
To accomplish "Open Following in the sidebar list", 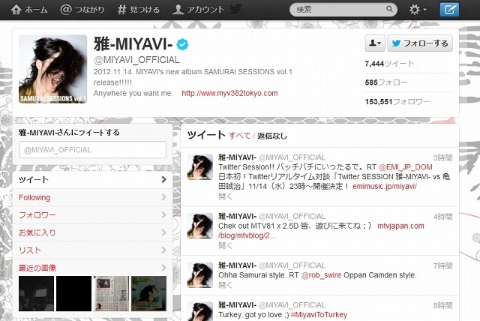I will point(92,197).
